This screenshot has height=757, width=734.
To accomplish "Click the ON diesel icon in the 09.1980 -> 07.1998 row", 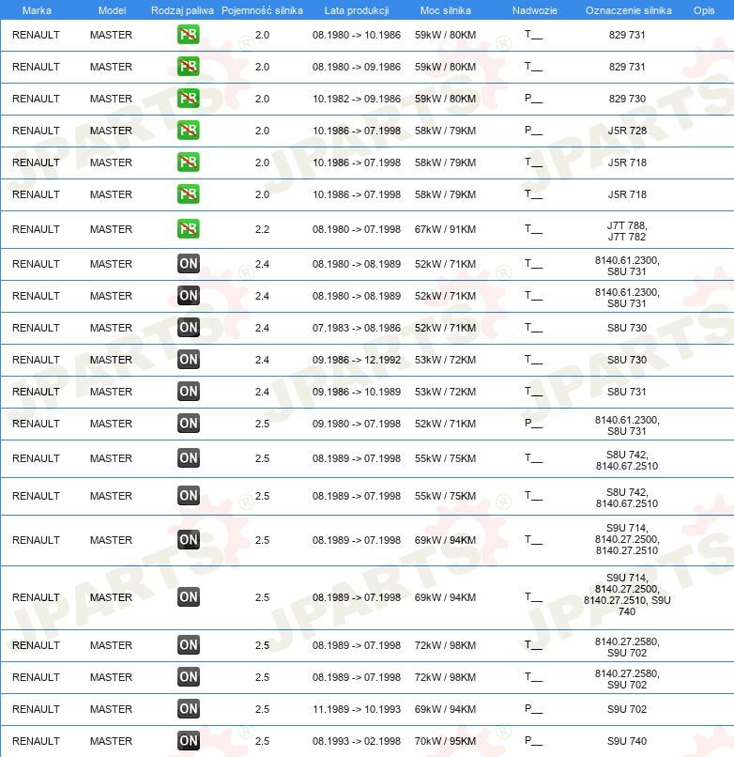I will click(x=189, y=423).
